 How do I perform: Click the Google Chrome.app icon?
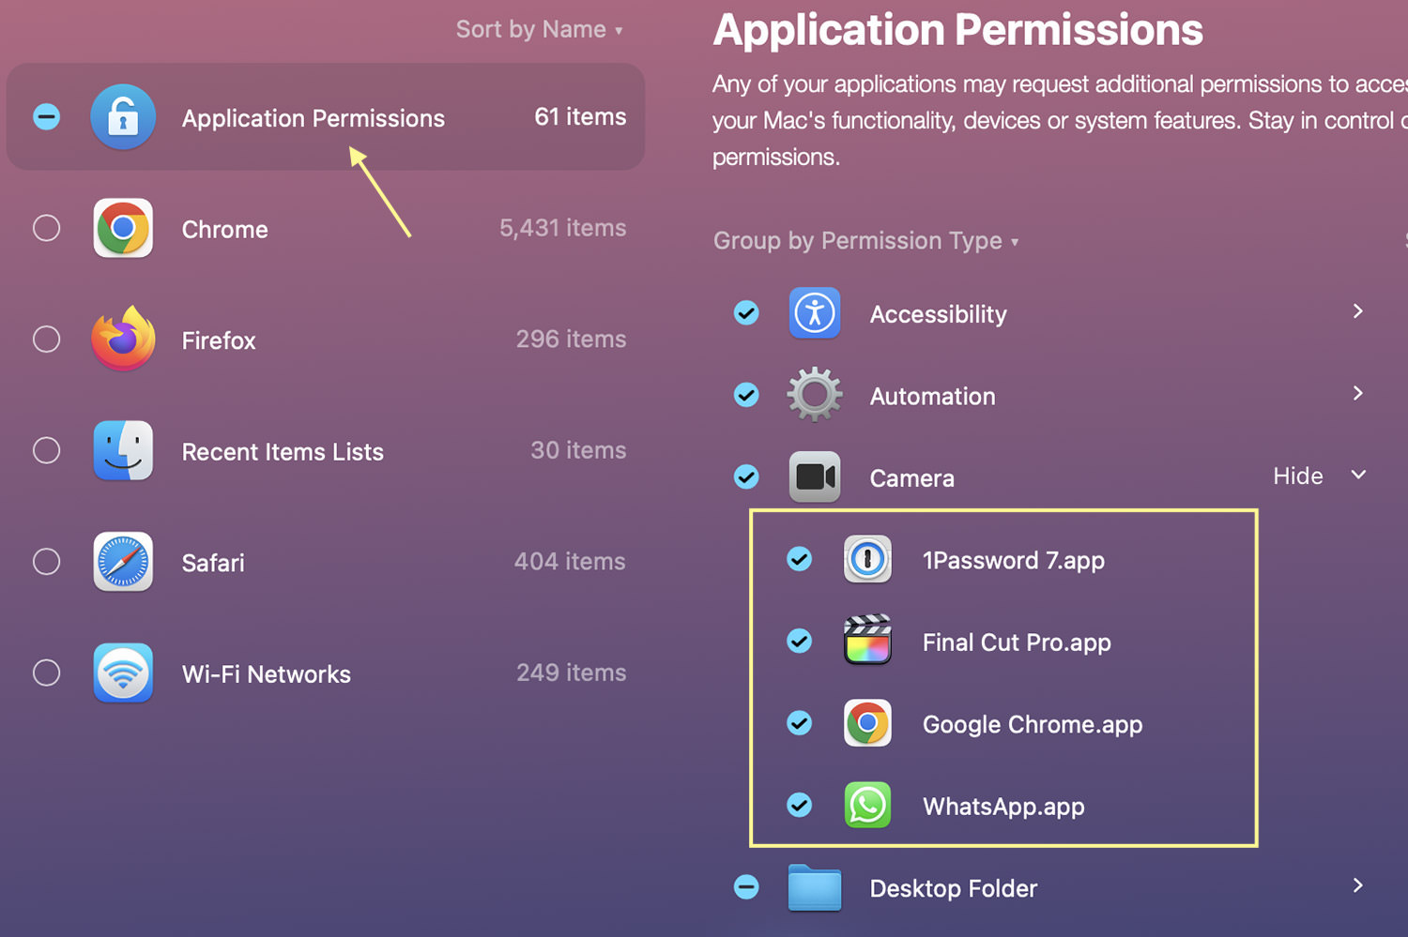(x=867, y=723)
